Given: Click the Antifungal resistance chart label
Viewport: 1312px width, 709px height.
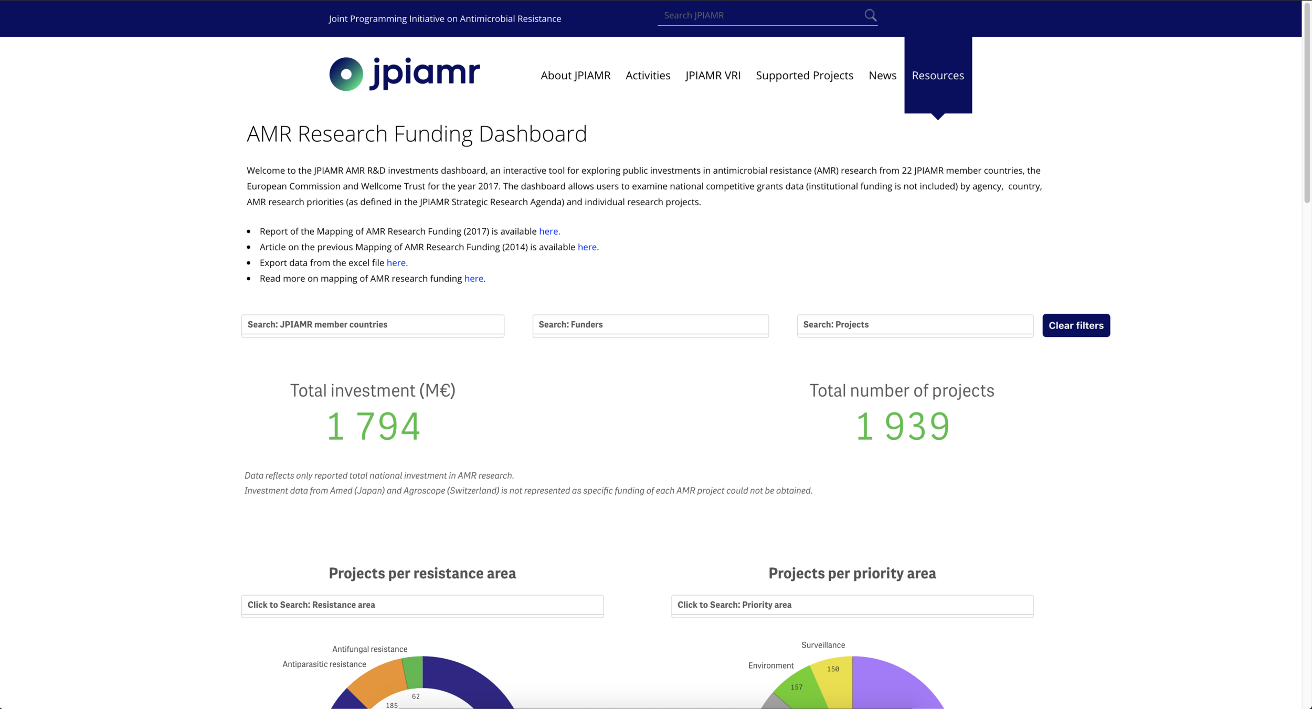Looking at the screenshot, I should coord(369,649).
